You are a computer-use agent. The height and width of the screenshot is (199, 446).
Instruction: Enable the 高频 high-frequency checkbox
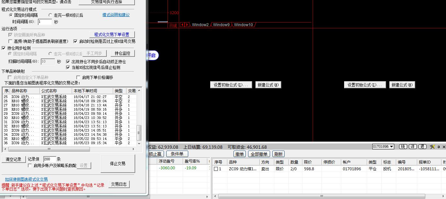tap(11, 41)
